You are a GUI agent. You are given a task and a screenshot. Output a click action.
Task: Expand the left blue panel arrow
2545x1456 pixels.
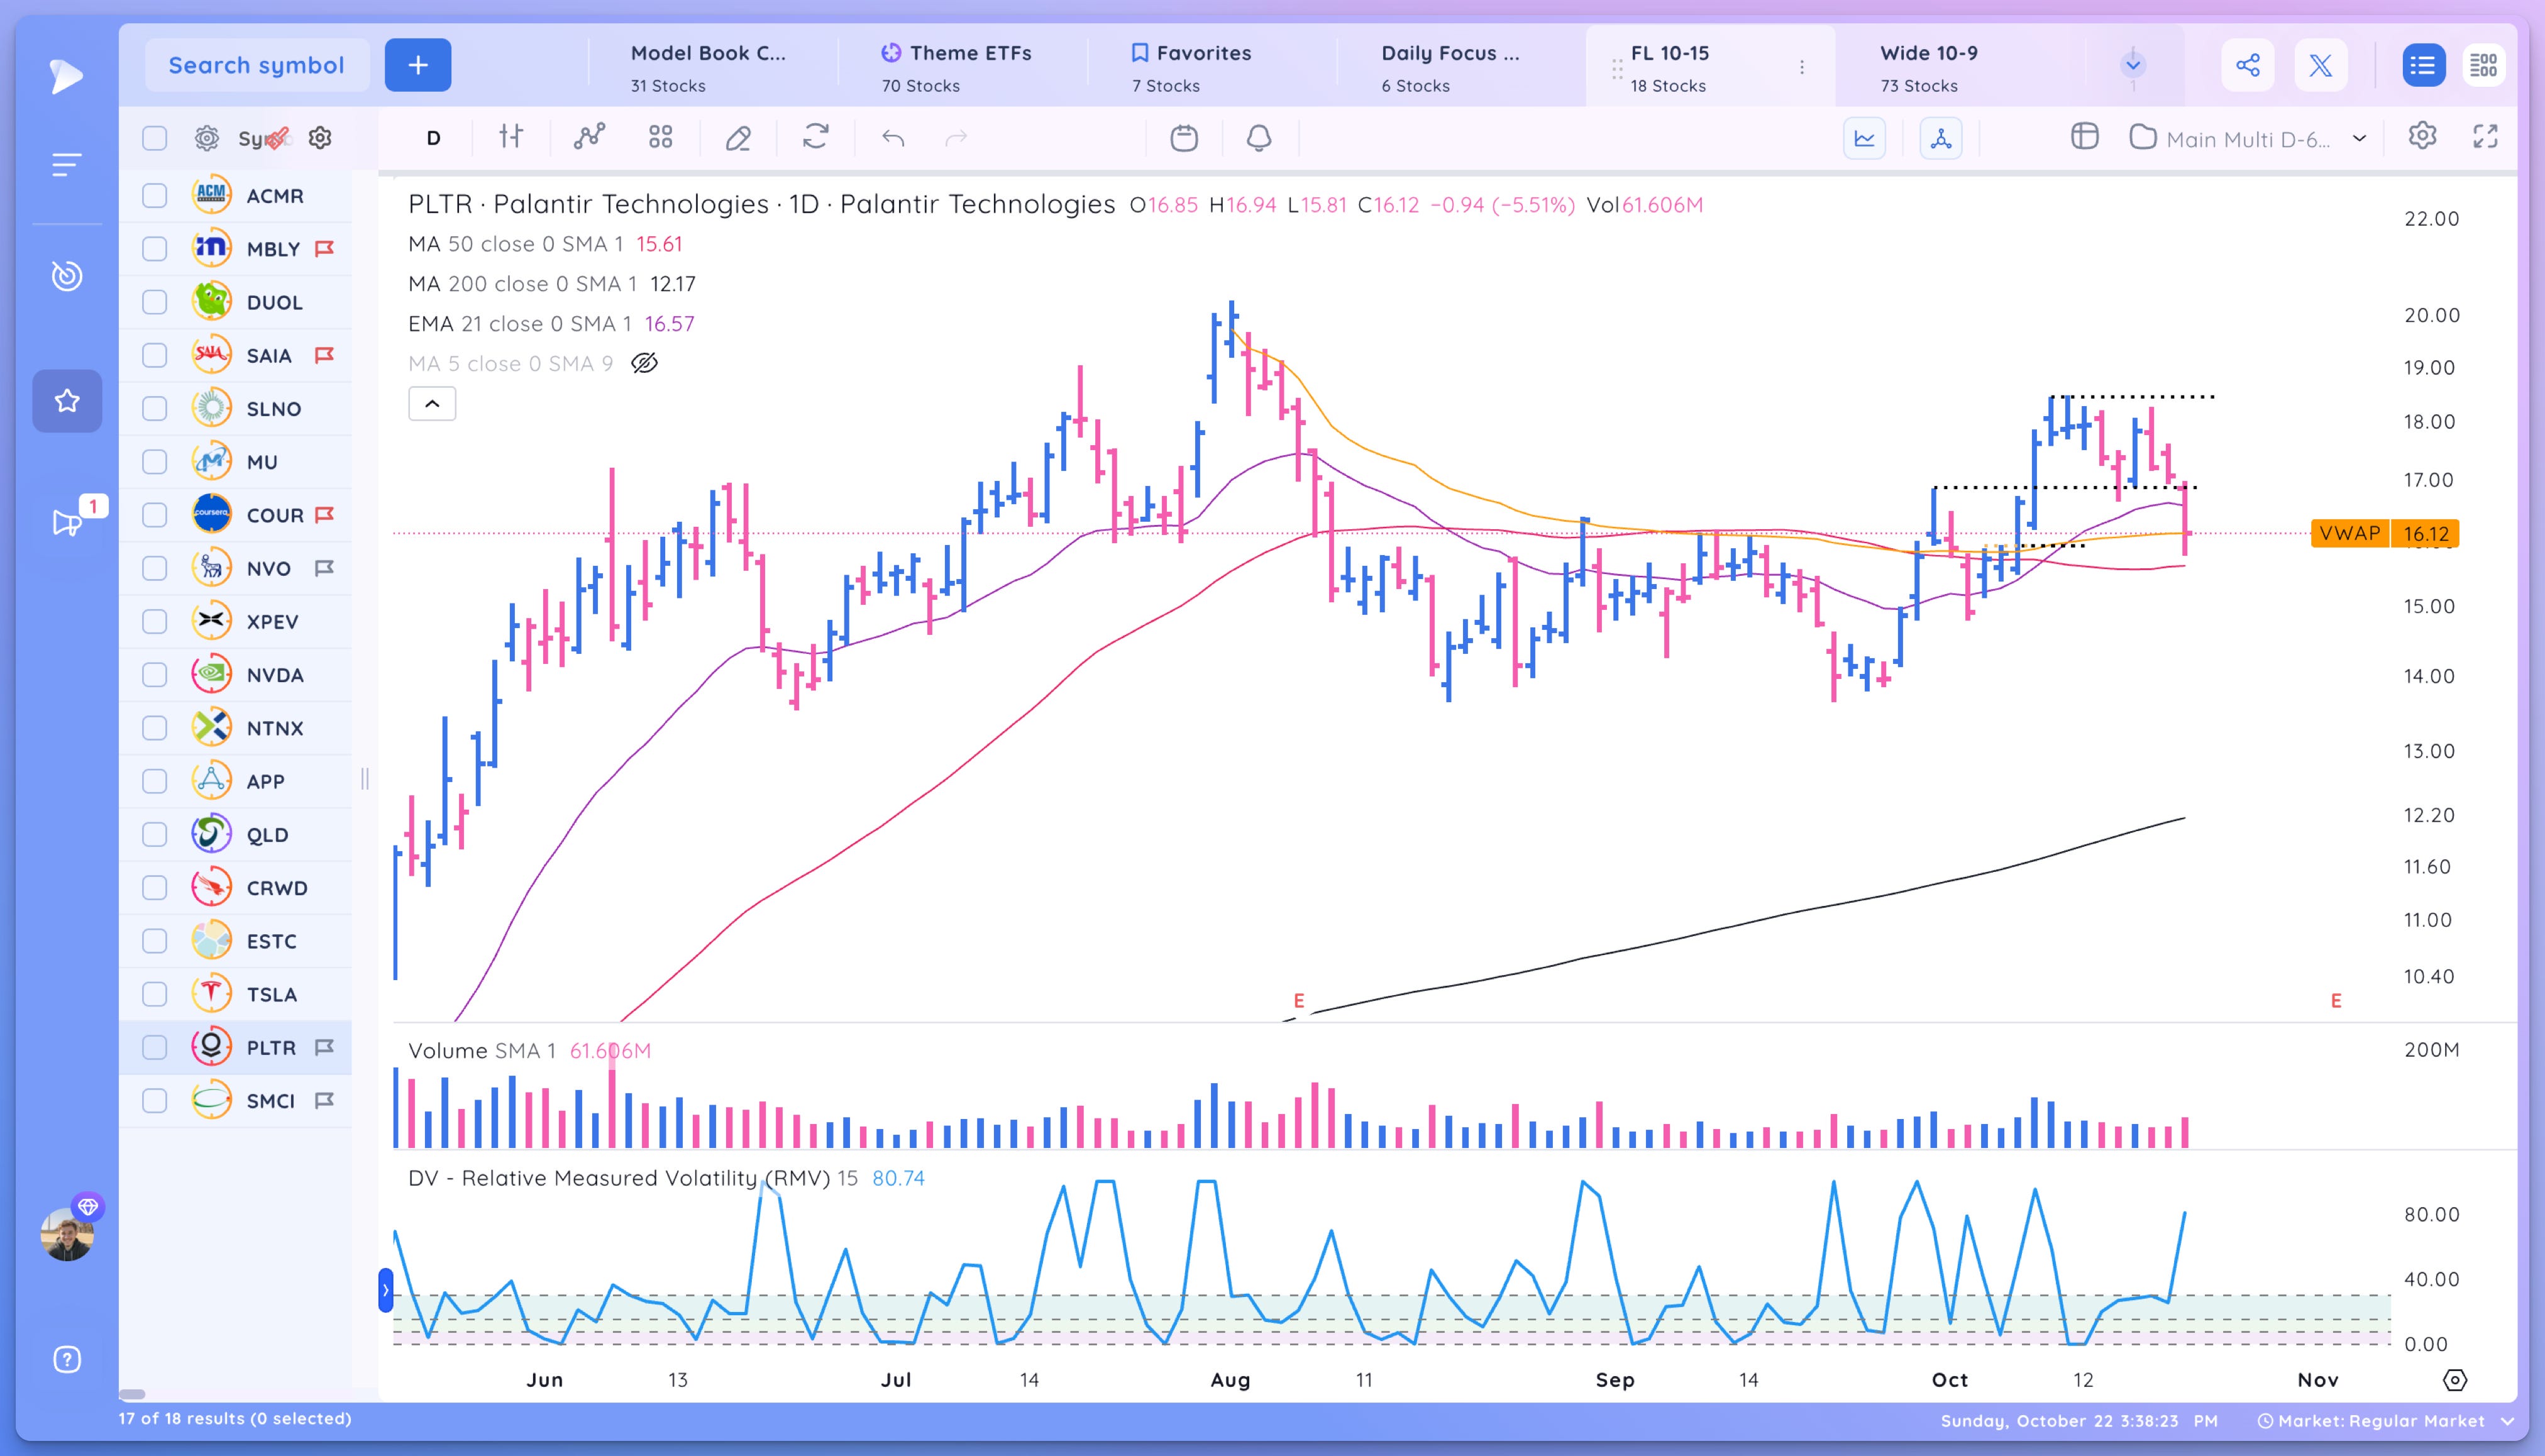pyautogui.click(x=385, y=1290)
